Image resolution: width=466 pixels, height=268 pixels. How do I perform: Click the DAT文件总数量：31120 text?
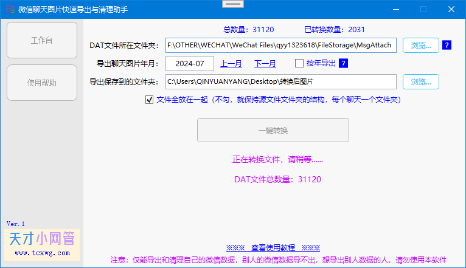277,179
